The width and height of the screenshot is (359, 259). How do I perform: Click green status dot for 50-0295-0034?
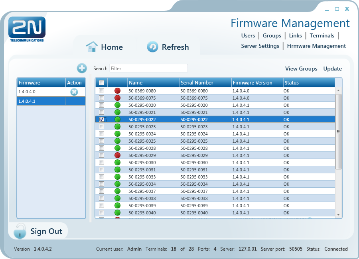pos(117,184)
